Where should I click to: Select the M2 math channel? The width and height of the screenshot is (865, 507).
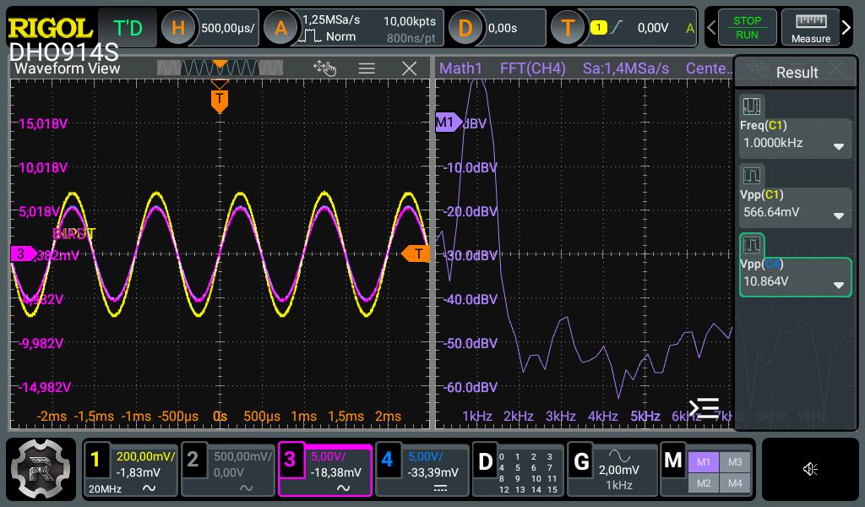pyautogui.click(x=704, y=483)
